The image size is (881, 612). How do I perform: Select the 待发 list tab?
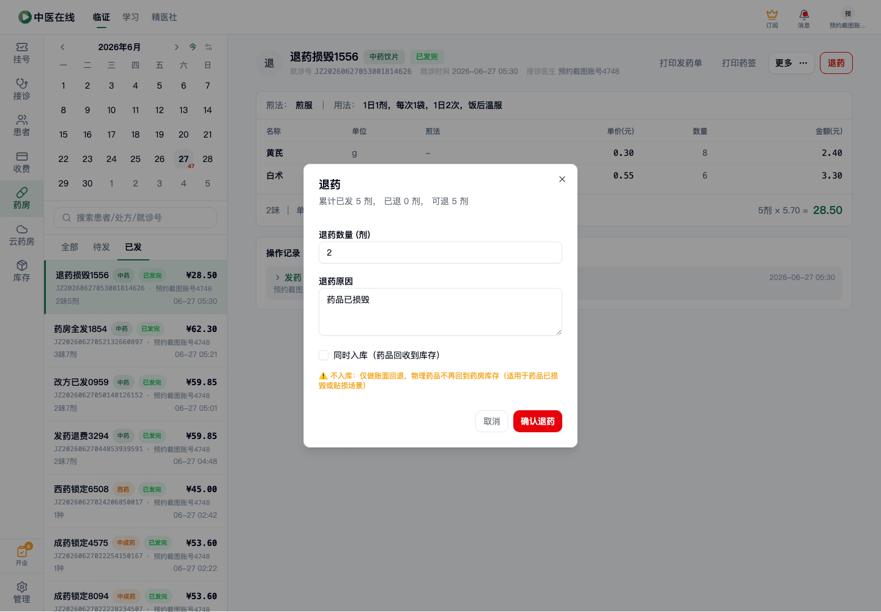[x=102, y=247]
